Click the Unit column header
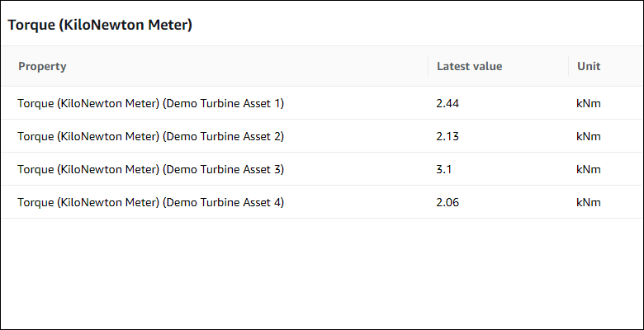The image size is (644, 330). [588, 66]
